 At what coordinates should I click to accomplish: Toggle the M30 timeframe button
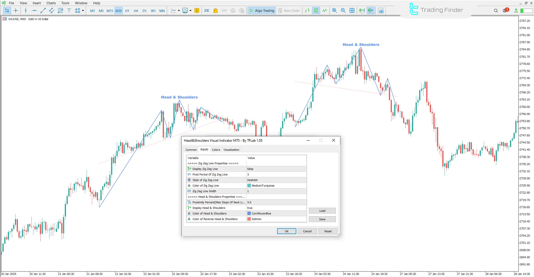(x=119, y=11)
